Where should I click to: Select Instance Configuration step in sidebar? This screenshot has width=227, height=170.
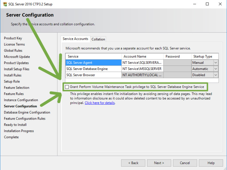(21, 100)
